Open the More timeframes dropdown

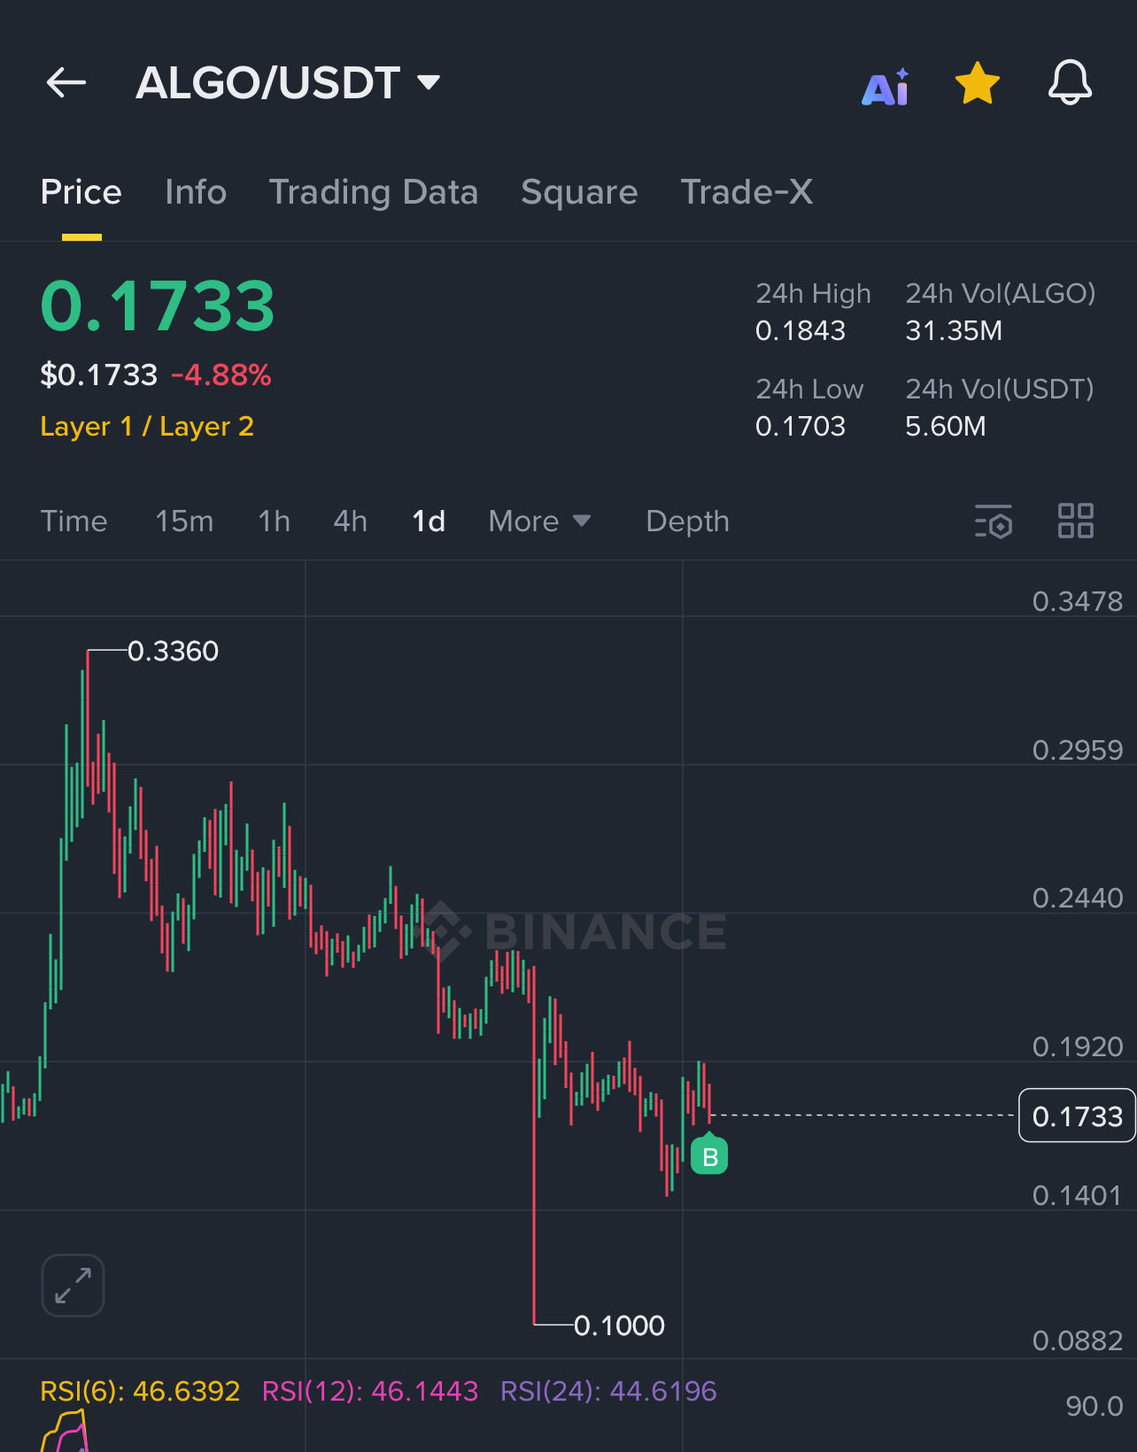[539, 521]
